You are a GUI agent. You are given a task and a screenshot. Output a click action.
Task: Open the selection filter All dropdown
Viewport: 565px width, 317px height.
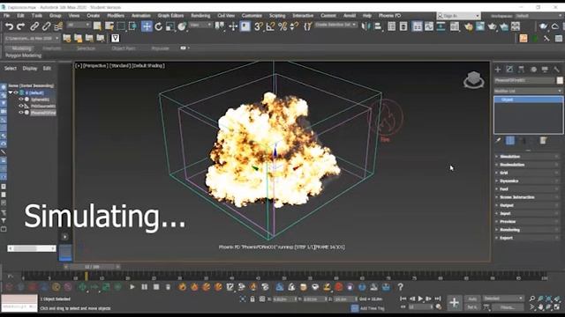(79, 25)
